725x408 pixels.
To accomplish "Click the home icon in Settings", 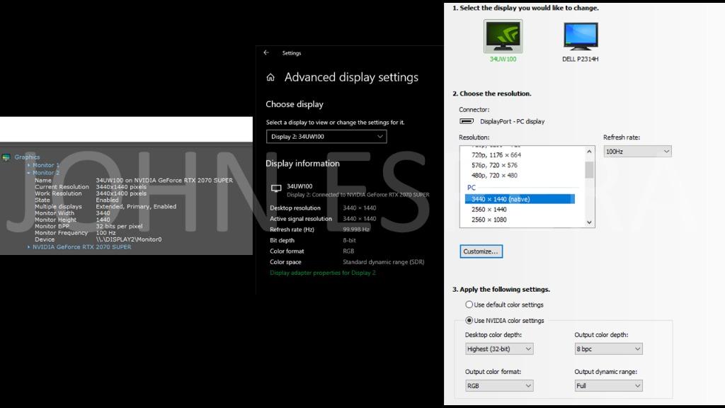I will point(270,78).
